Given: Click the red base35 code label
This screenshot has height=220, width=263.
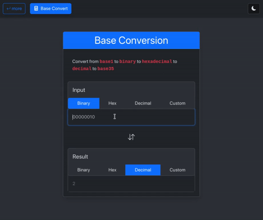Looking at the screenshot, I should 106,69.
